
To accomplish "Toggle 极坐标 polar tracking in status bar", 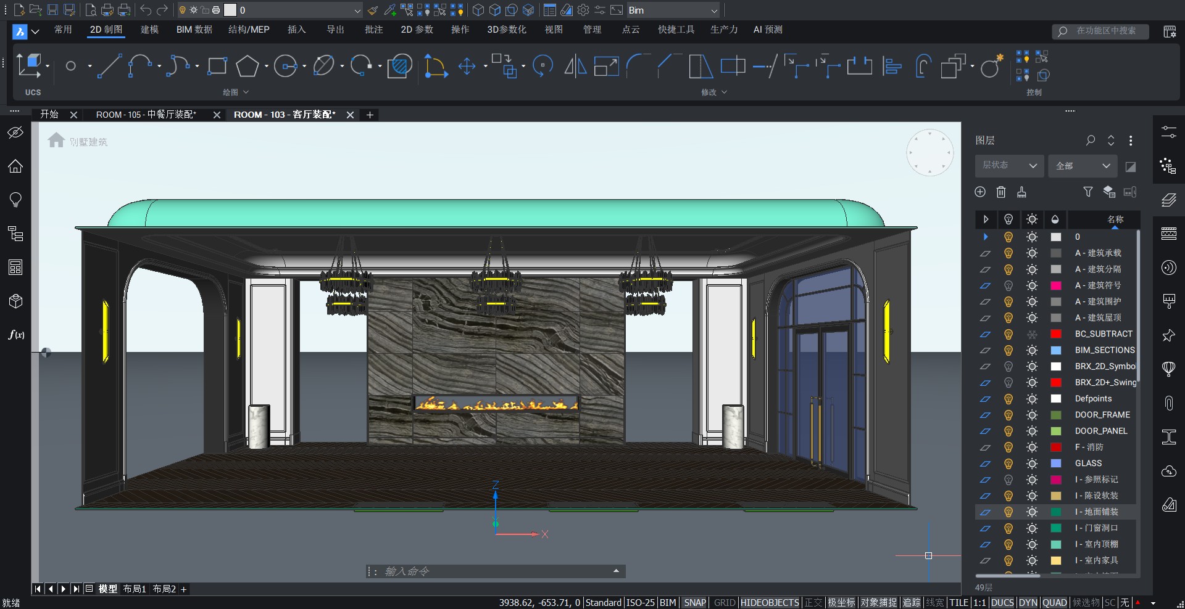I will tap(842, 602).
